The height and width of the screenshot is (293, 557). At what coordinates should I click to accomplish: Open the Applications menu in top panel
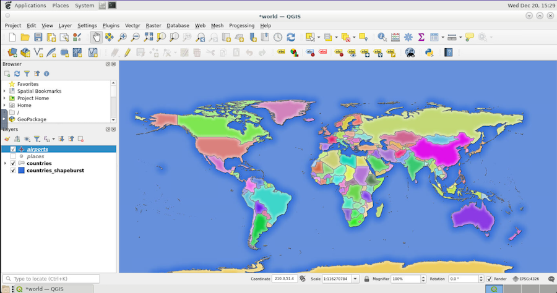point(30,6)
